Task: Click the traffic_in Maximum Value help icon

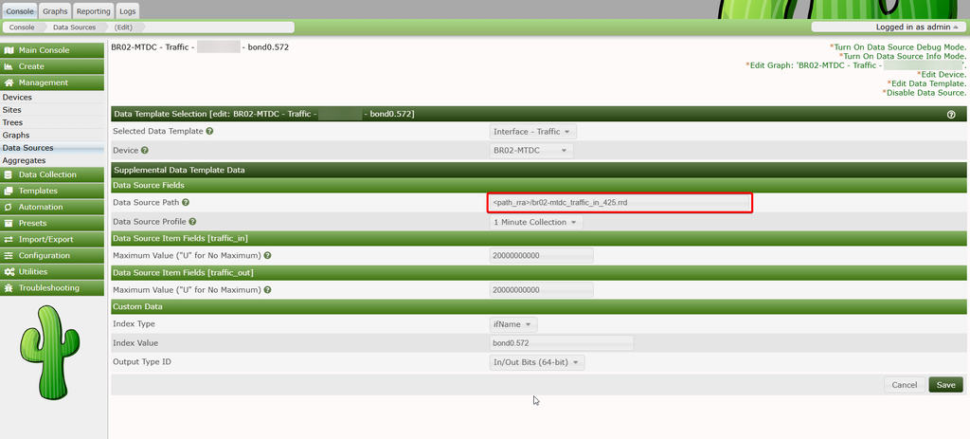Action: click(x=268, y=256)
